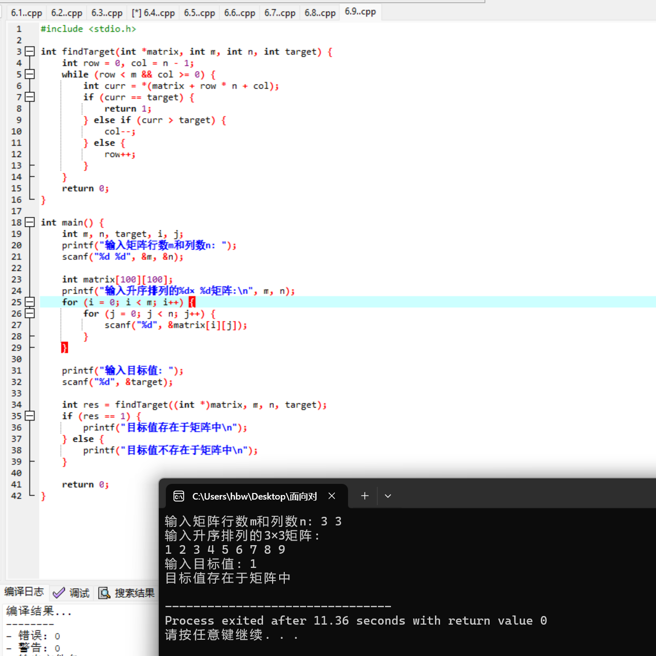Click the terminal tab console icon
This screenshot has height=656, width=656.
point(179,496)
